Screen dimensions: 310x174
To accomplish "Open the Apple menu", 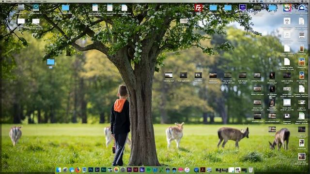I will tap(3, 1).
